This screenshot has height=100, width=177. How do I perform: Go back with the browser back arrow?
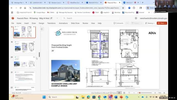12,8
